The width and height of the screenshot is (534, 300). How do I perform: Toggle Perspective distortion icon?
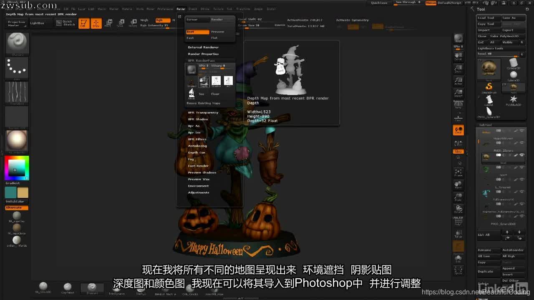(458, 105)
